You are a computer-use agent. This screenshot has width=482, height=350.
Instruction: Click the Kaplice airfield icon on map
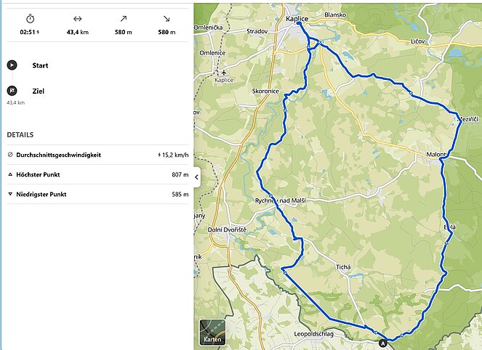[x=225, y=73]
